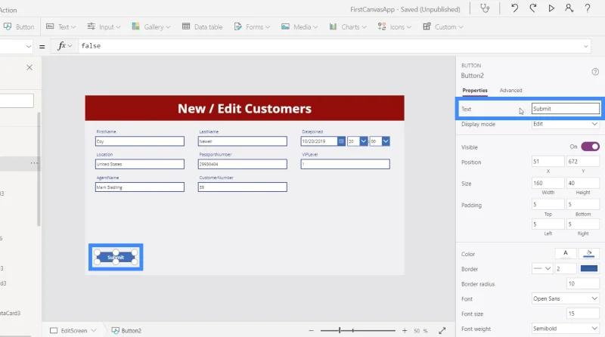Click the LastName input with Newell
Screen dimensions: 605x337
tap(242, 141)
